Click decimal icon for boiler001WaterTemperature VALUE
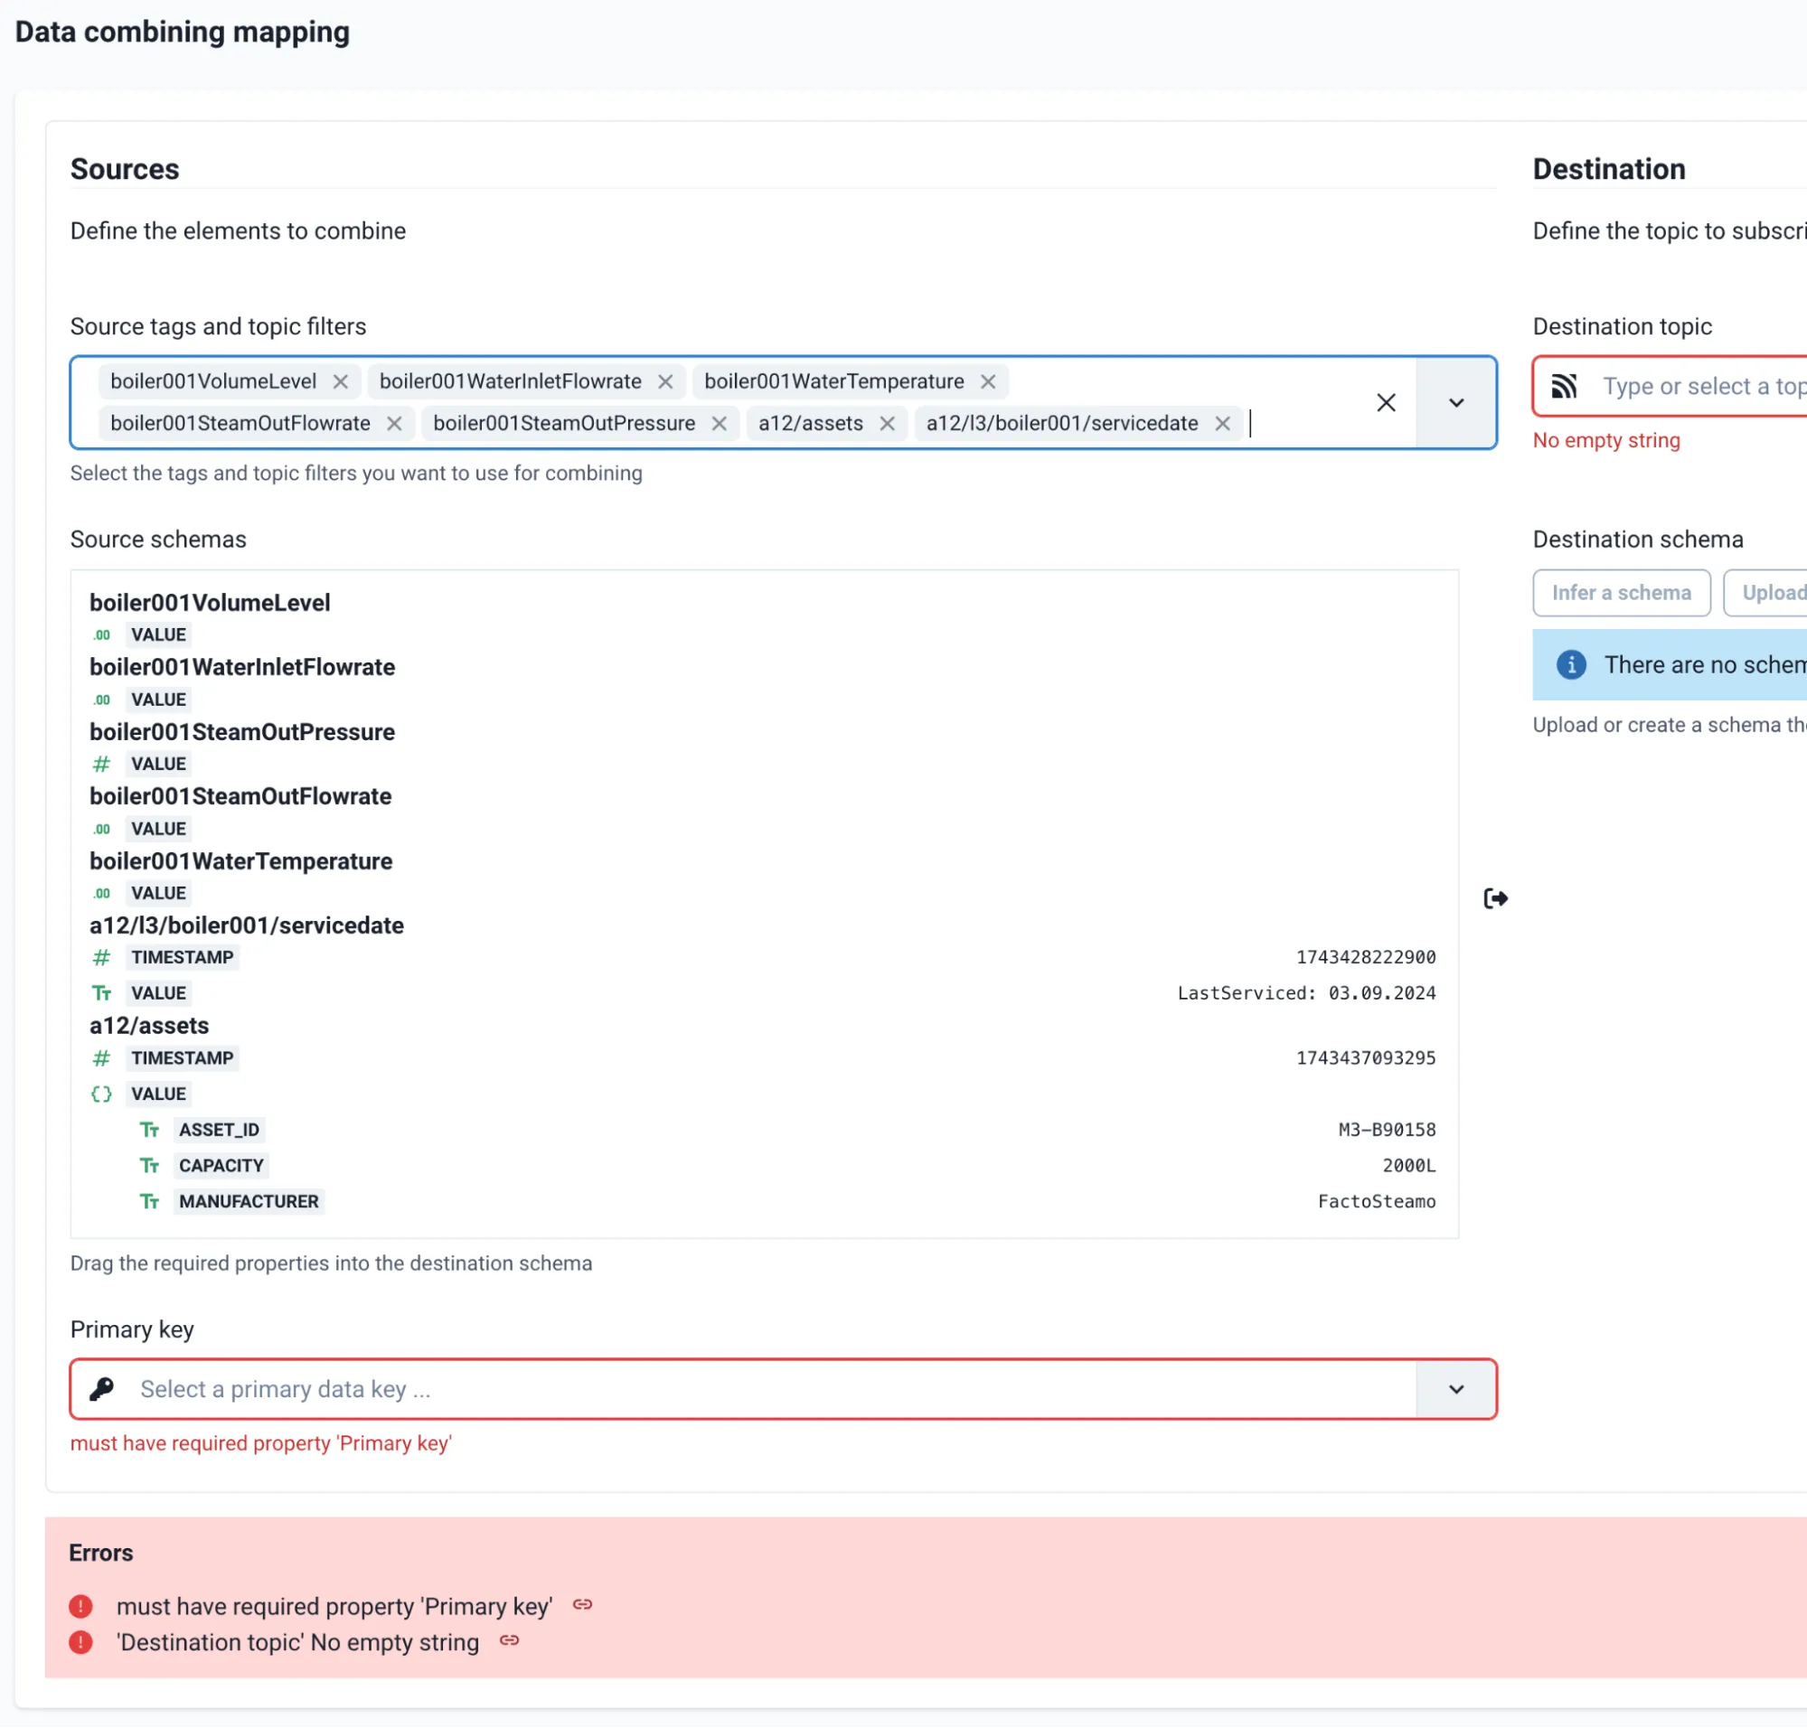Screen dimensions: 1807x1728 (101, 894)
